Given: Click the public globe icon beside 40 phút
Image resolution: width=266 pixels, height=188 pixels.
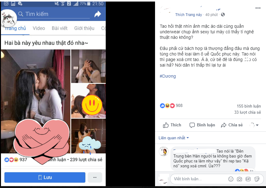Looking at the screenshot, I should point(223,14).
